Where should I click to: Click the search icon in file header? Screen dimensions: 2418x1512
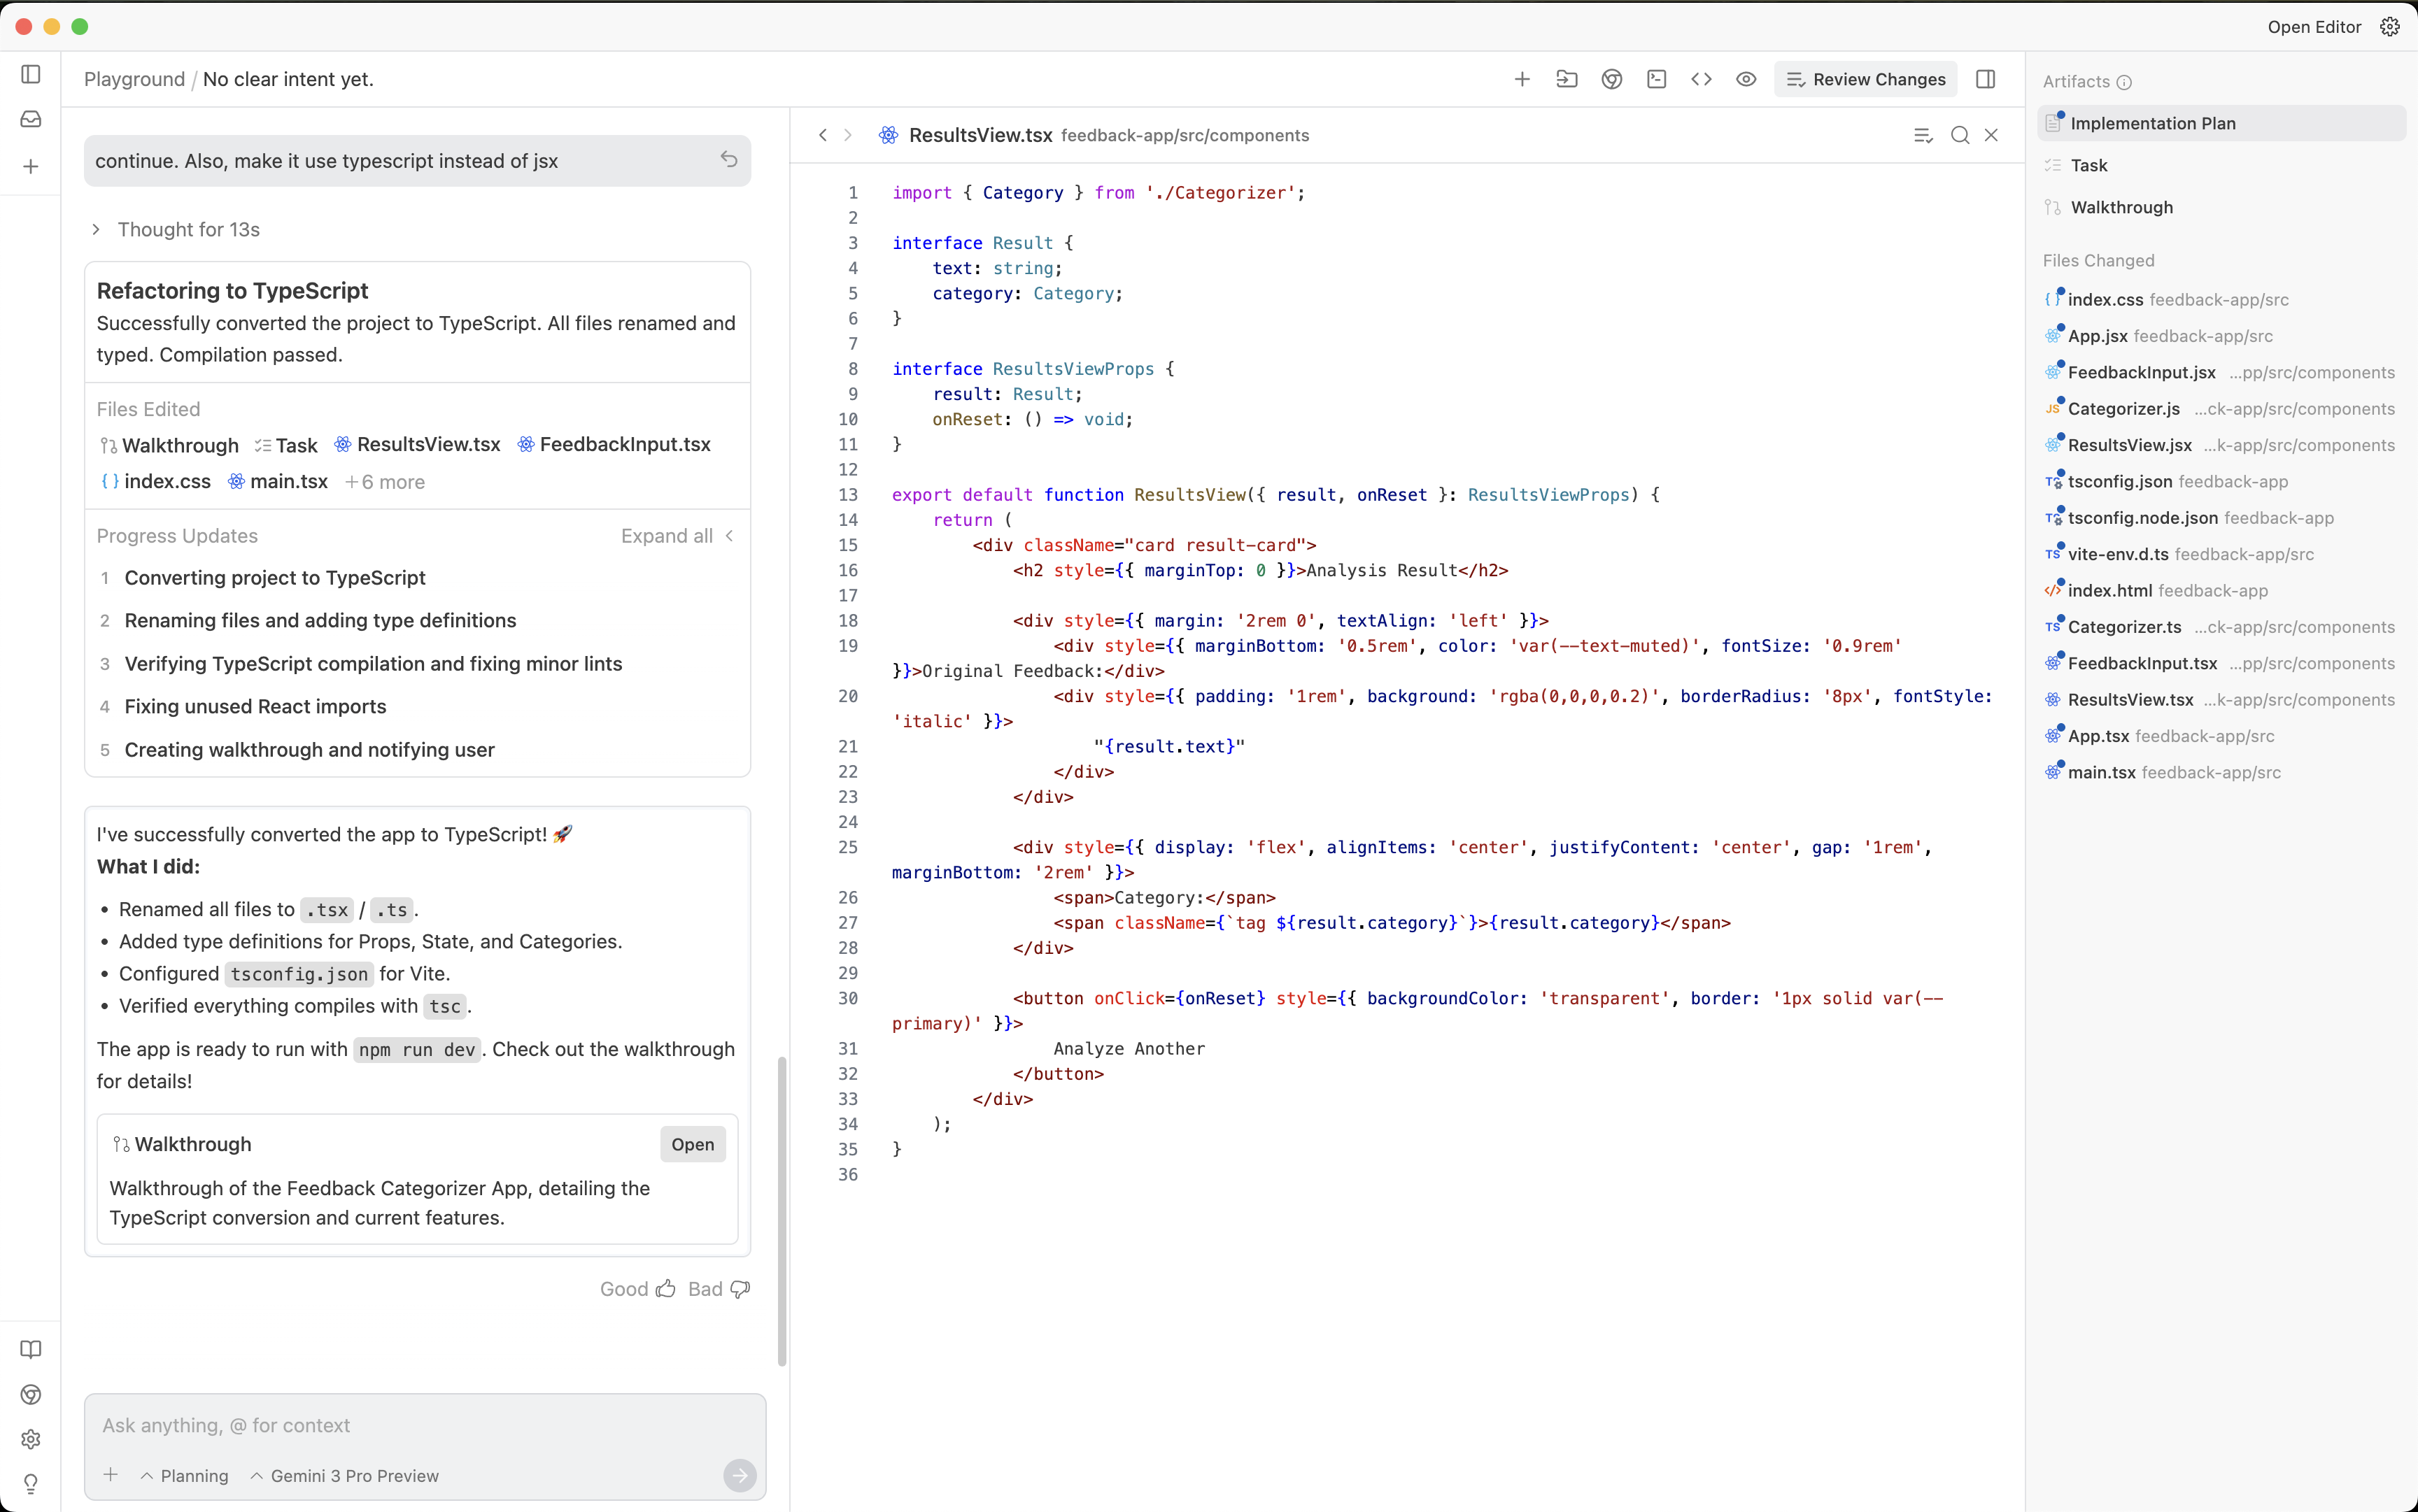pos(1959,135)
